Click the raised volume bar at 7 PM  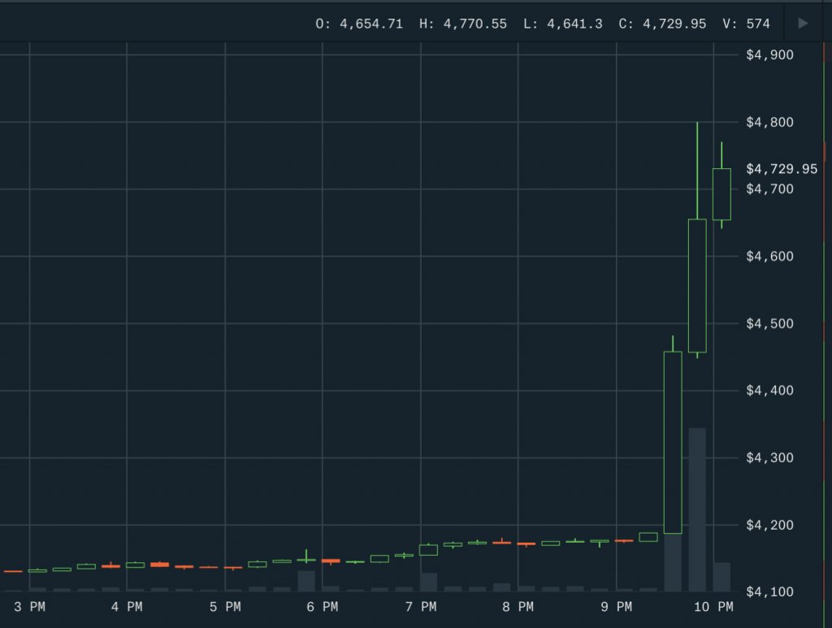point(428,582)
